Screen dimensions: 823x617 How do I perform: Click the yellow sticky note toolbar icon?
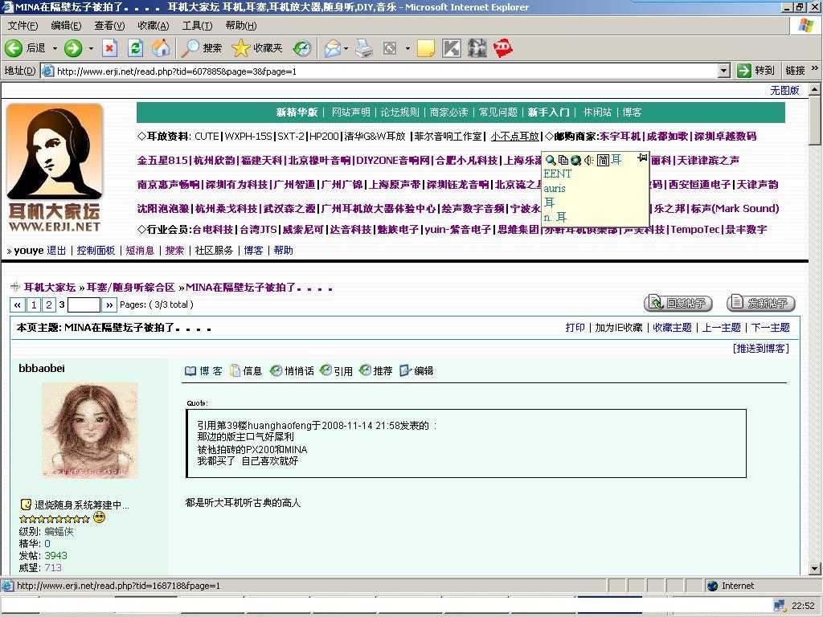pos(426,48)
